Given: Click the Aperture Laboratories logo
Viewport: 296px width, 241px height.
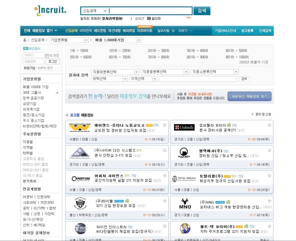Looking at the screenshot, I should (81, 179).
